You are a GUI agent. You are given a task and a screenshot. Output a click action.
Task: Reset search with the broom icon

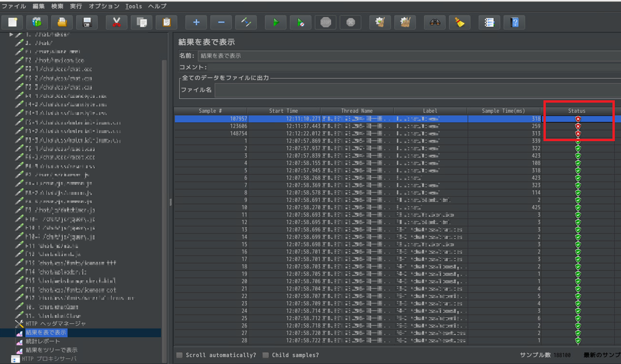click(x=460, y=22)
